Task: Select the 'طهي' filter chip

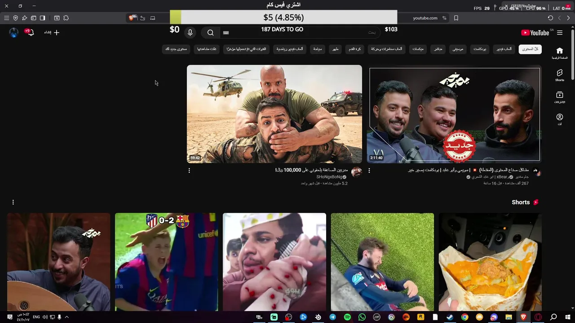Action: tap(335, 49)
